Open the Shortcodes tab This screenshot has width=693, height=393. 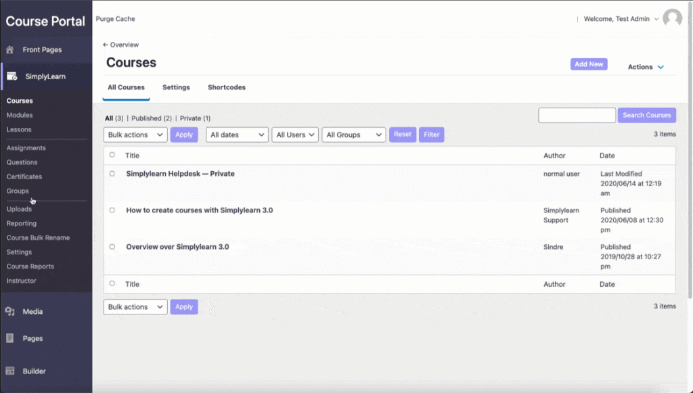[x=227, y=87]
